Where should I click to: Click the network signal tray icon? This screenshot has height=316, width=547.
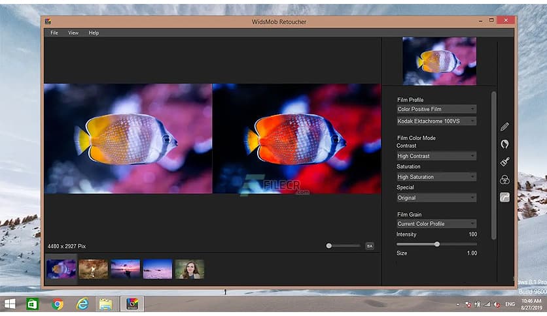click(487, 304)
